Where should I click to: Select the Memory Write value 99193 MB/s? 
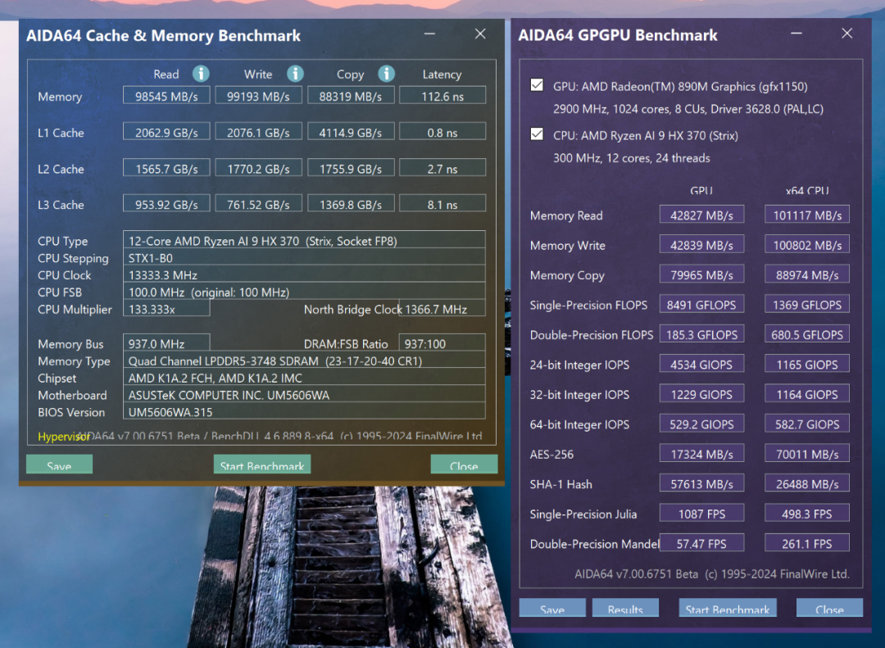(x=258, y=96)
